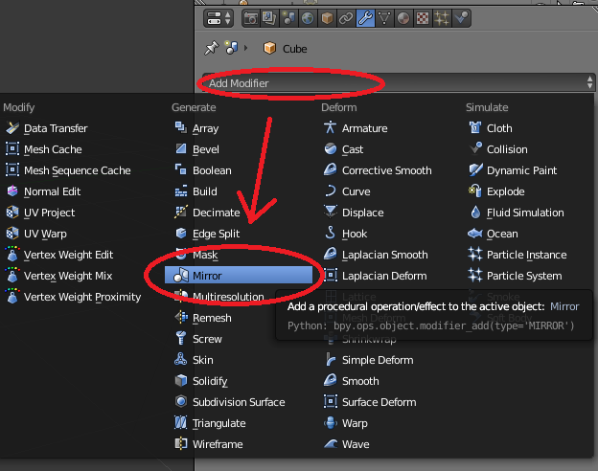Click the scene breadcrumb icon beside pin
This screenshot has height=471, width=598.
pos(231,48)
